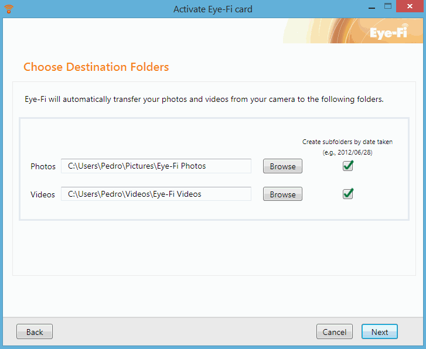The height and width of the screenshot is (349, 426).
Task: Click the "Activate Eye-Fi card" window title
Action: pyautogui.click(x=213, y=9)
